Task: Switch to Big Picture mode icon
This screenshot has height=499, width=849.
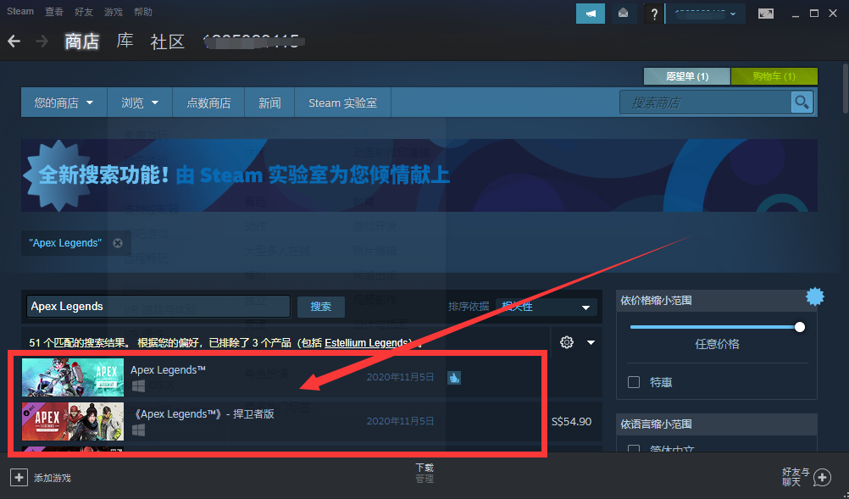Action: coord(766,14)
